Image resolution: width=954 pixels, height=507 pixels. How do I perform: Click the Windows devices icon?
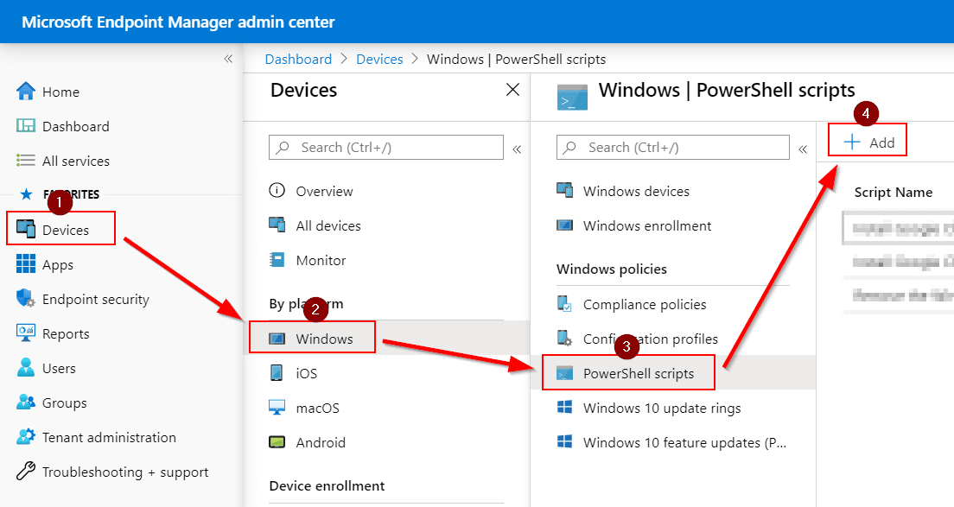click(564, 190)
